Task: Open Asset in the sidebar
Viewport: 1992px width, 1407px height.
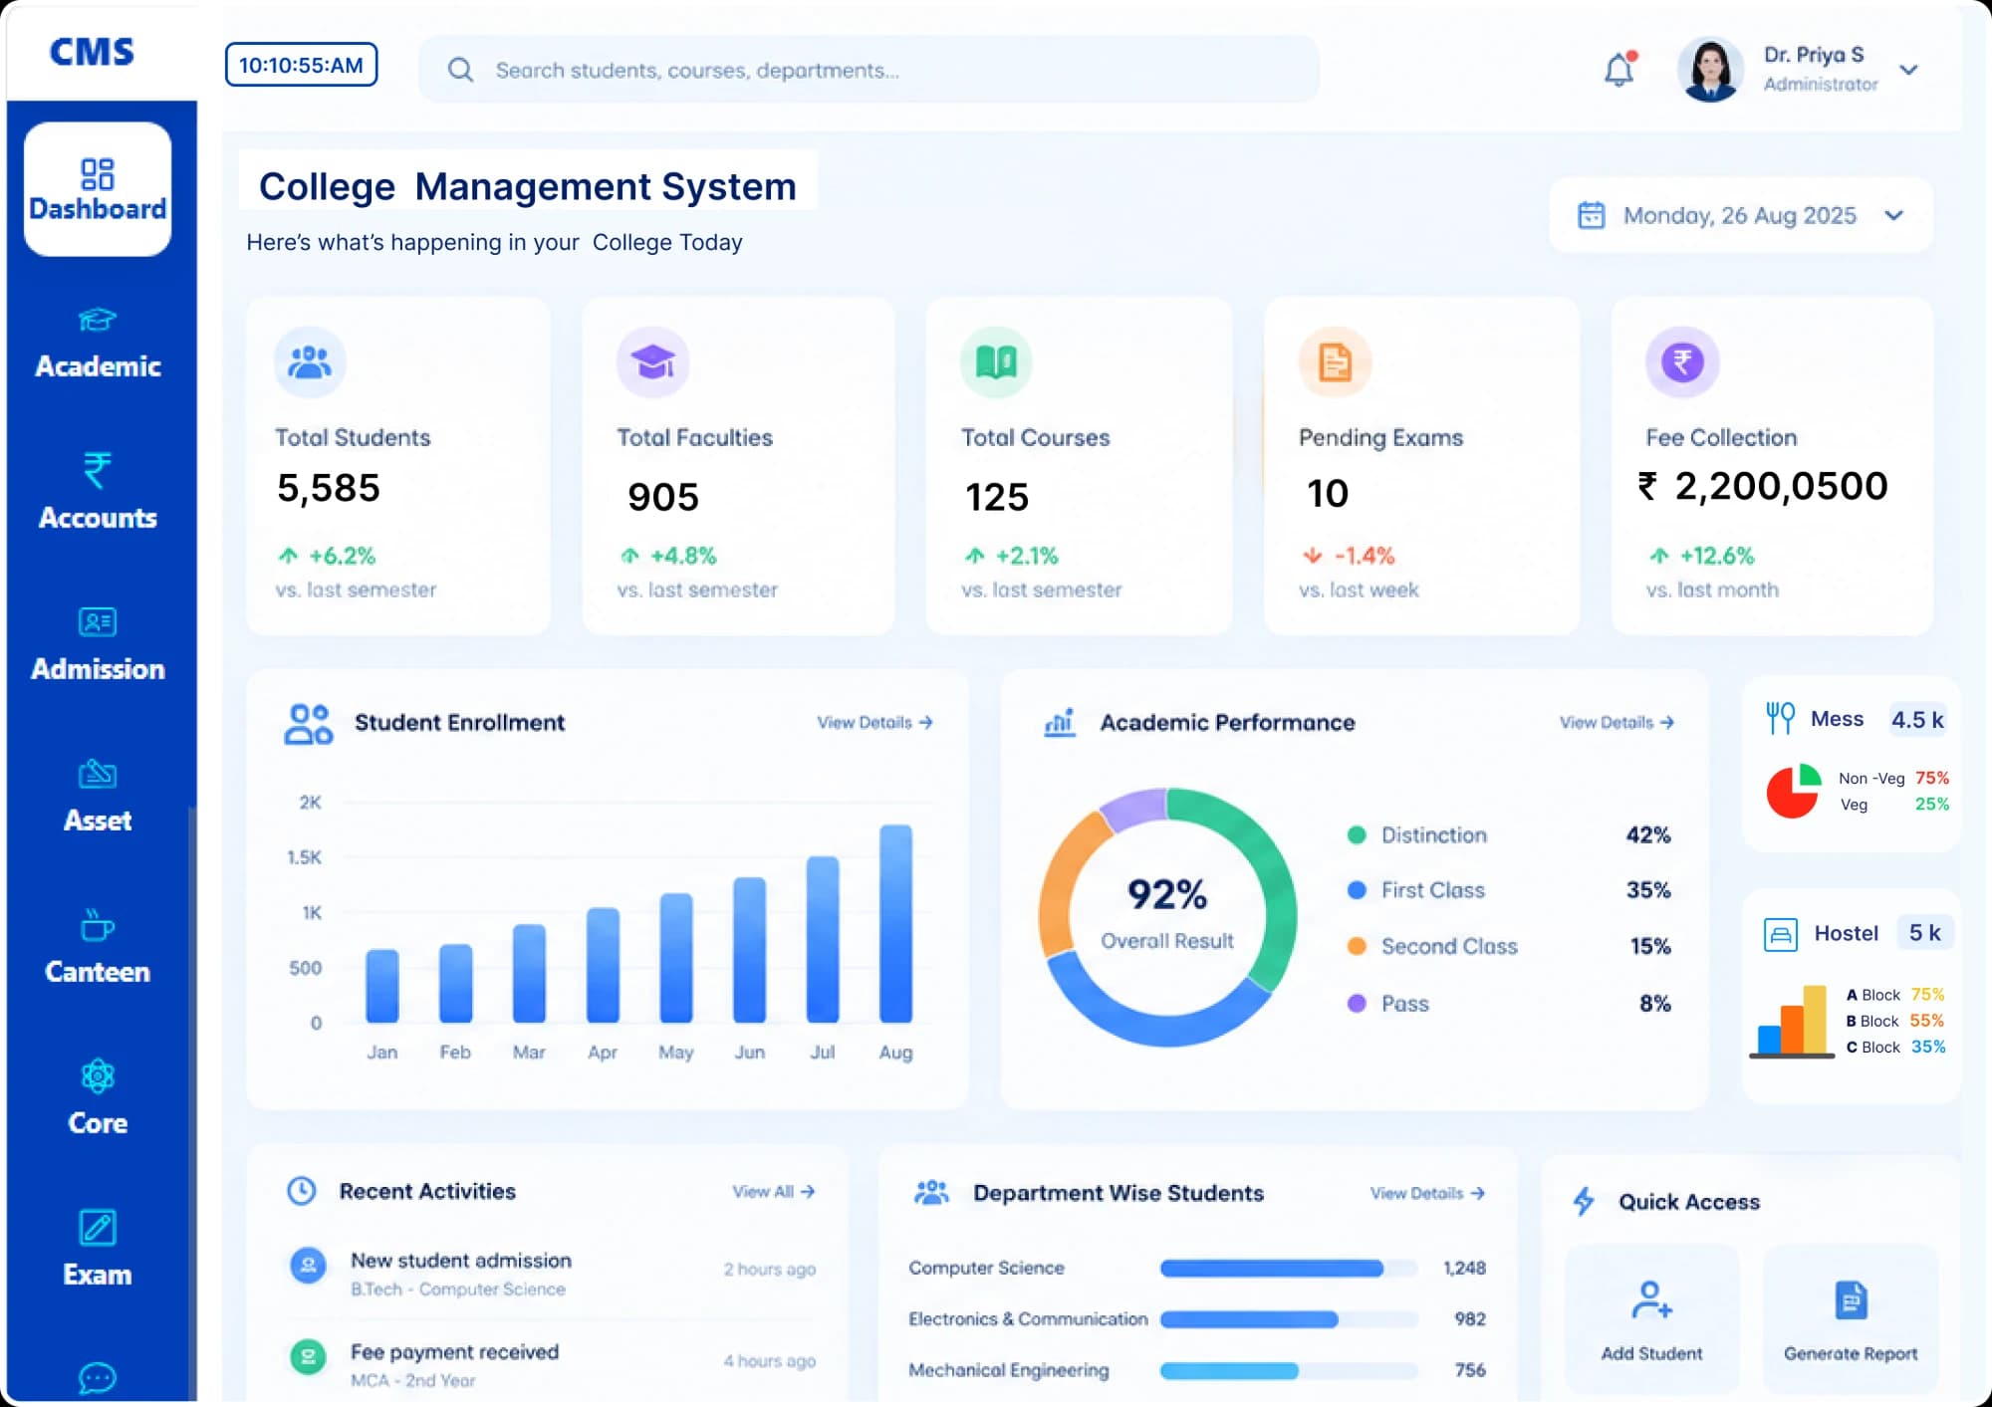Action: click(x=98, y=797)
